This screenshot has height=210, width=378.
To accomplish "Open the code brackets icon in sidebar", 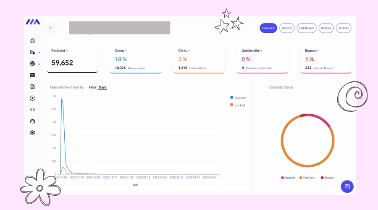I will pos(32,110).
